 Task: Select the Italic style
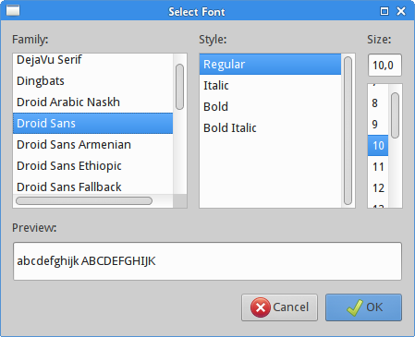pyautogui.click(x=270, y=86)
